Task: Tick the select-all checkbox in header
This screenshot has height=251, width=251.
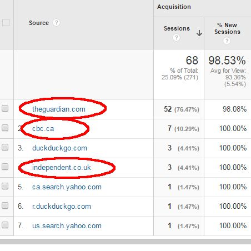Action: coord(6,23)
